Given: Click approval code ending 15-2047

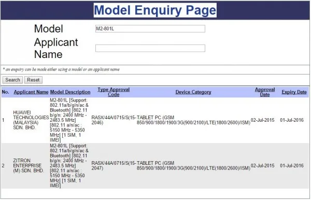Looking at the screenshot, I should point(114,165).
